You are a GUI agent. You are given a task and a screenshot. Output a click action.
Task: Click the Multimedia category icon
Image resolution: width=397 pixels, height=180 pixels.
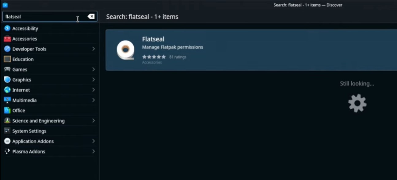click(7, 100)
